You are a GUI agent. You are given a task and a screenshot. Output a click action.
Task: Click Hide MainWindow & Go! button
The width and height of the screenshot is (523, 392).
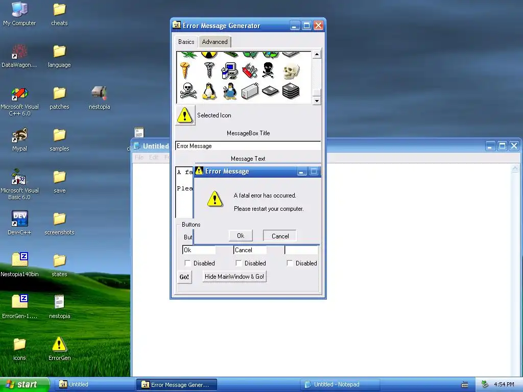click(234, 276)
